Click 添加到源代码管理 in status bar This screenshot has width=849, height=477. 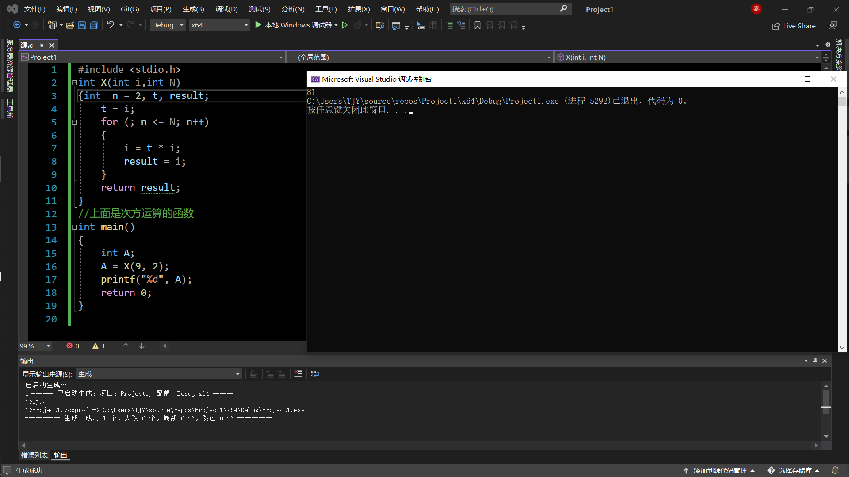[719, 470]
